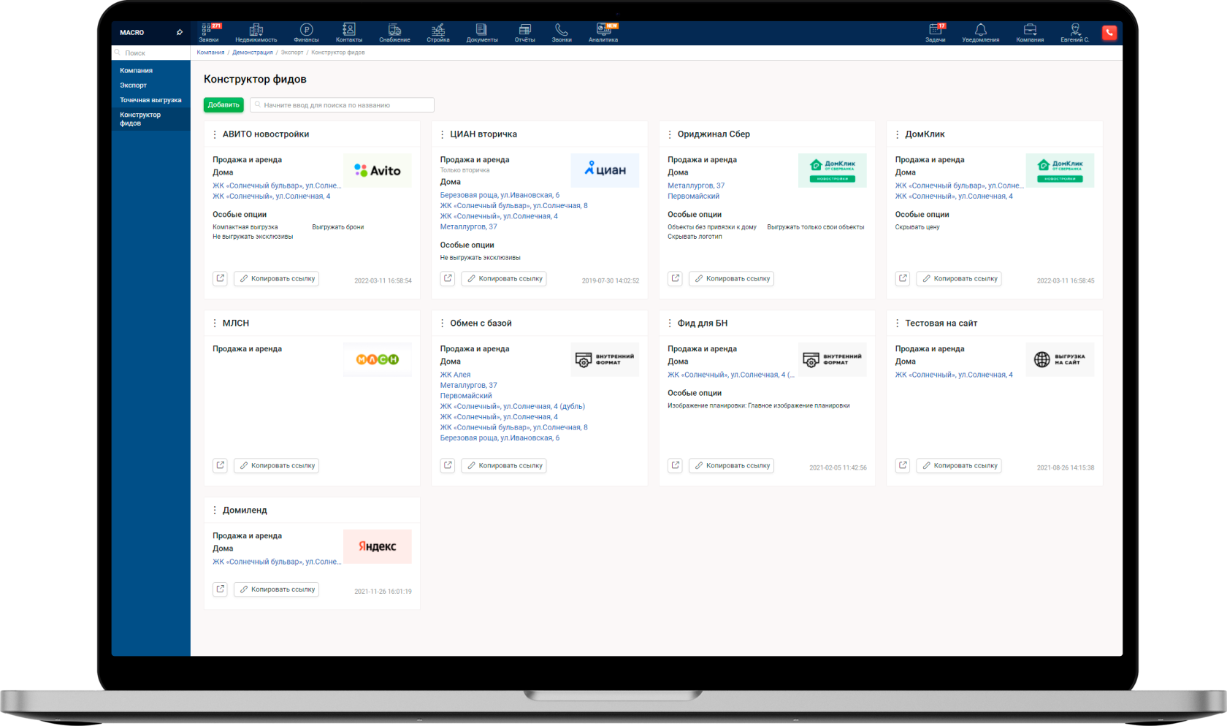This screenshot has width=1227, height=726.
Task: Focus the sidebar Поиск field
Action: click(151, 53)
